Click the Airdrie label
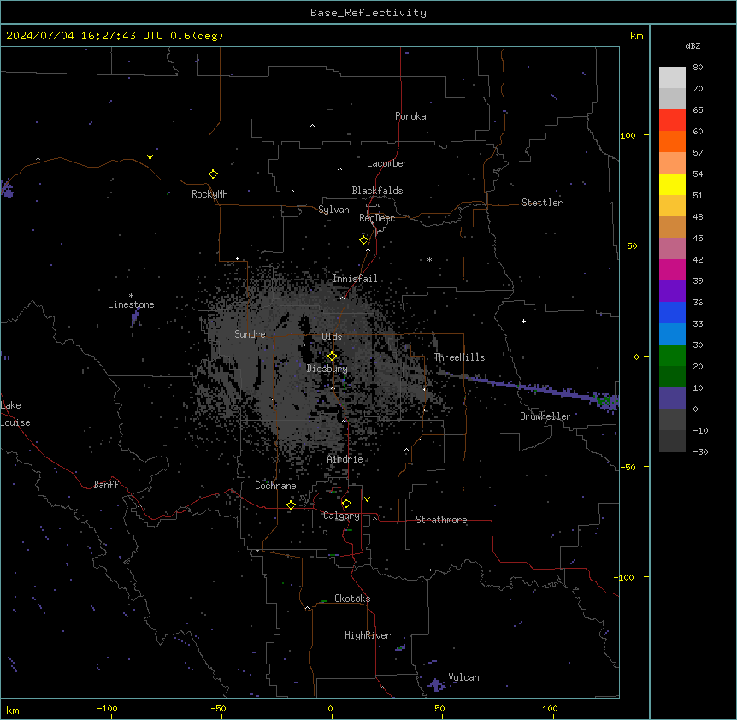The height and width of the screenshot is (720, 737). pyautogui.click(x=345, y=459)
